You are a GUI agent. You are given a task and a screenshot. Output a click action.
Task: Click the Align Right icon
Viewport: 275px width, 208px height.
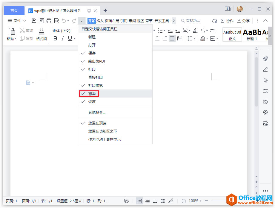tap(165, 38)
